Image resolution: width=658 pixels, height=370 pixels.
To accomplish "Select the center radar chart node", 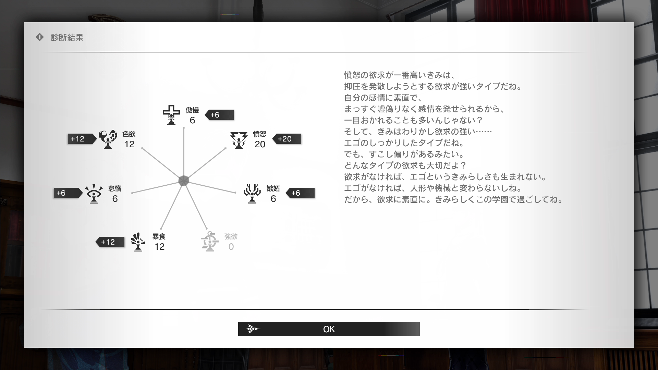I will click(x=183, y=180).
